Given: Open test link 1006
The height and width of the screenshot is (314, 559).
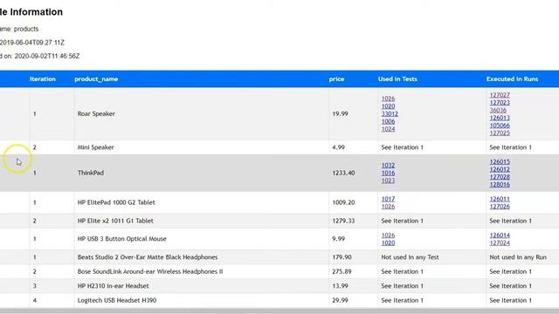Looking at the screenshot, I should tap(388, 121).
